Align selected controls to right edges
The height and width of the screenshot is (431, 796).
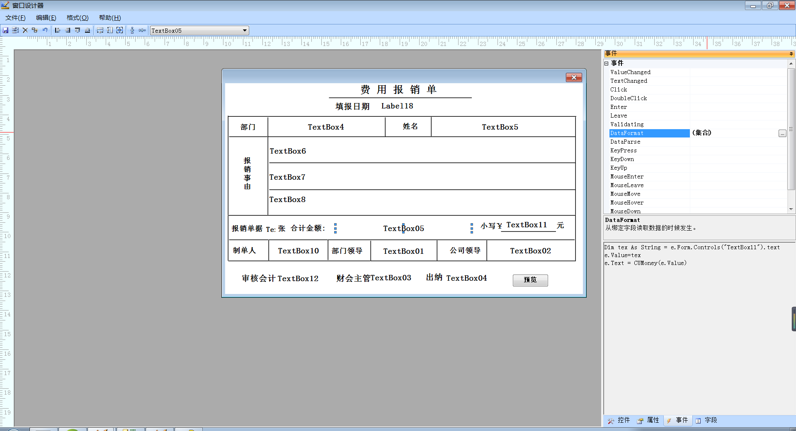[68, 30]
